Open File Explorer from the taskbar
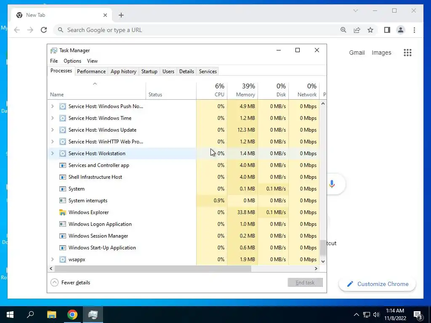 click(52, 315)
